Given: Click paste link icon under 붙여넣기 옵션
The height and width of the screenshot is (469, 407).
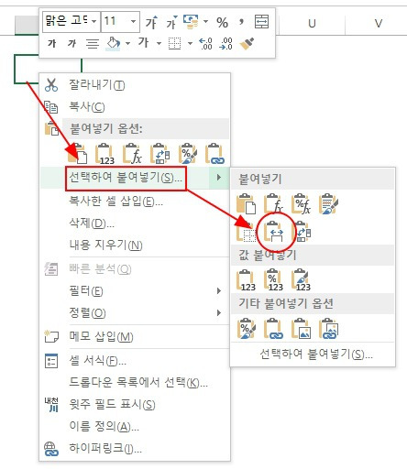Looking at the screenshot, I should pos(215,154).
